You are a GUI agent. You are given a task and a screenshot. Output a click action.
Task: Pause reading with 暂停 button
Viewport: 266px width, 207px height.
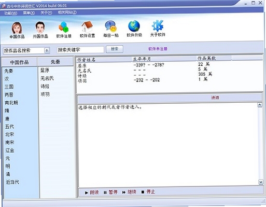pos(110,192)
